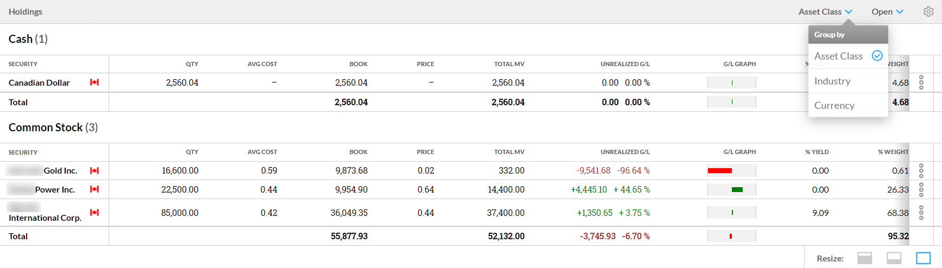Image resolution: width=942 pixels, height=268 pixels.
Task: Sort Common Stock table by % YIELD column
Action: pyautogui.click(x=817, y=152)
